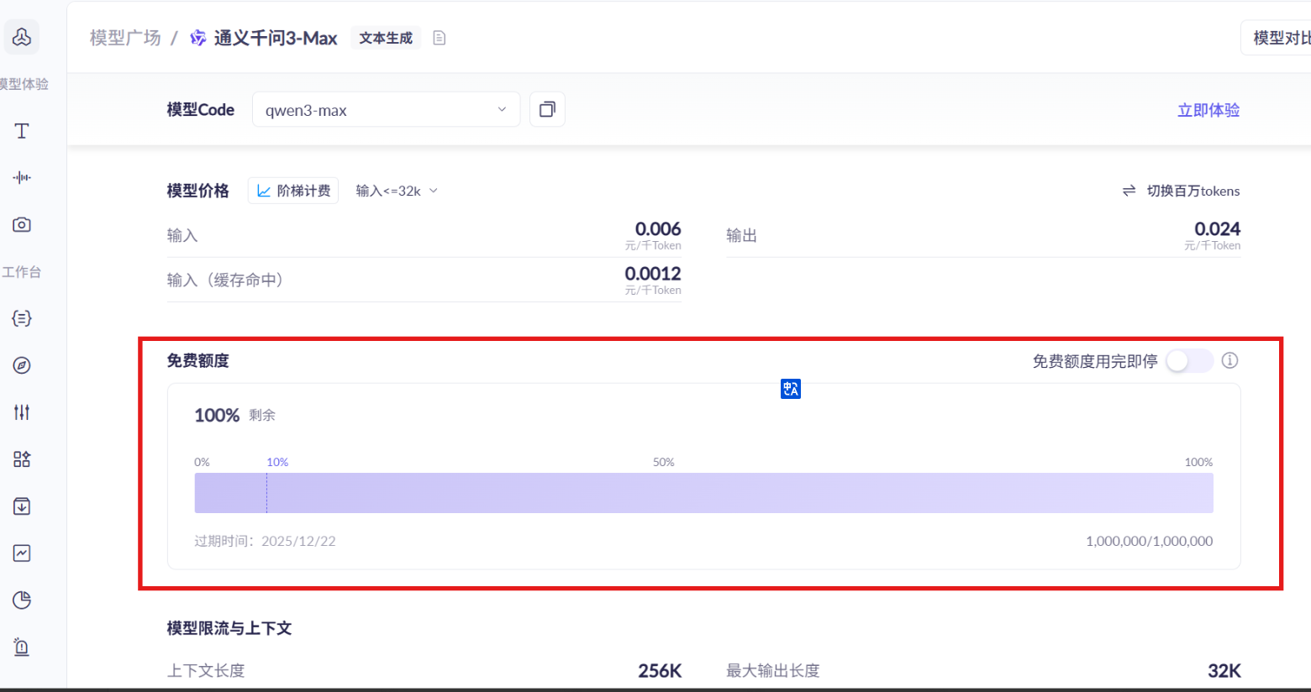Click the 输入（缓存命中） label

[225, 280]
